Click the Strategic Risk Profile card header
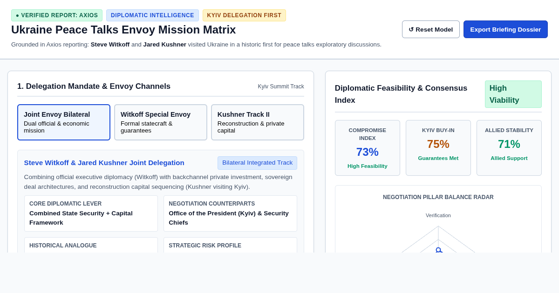This screenshot has width=559, height=293. point(205,246)
